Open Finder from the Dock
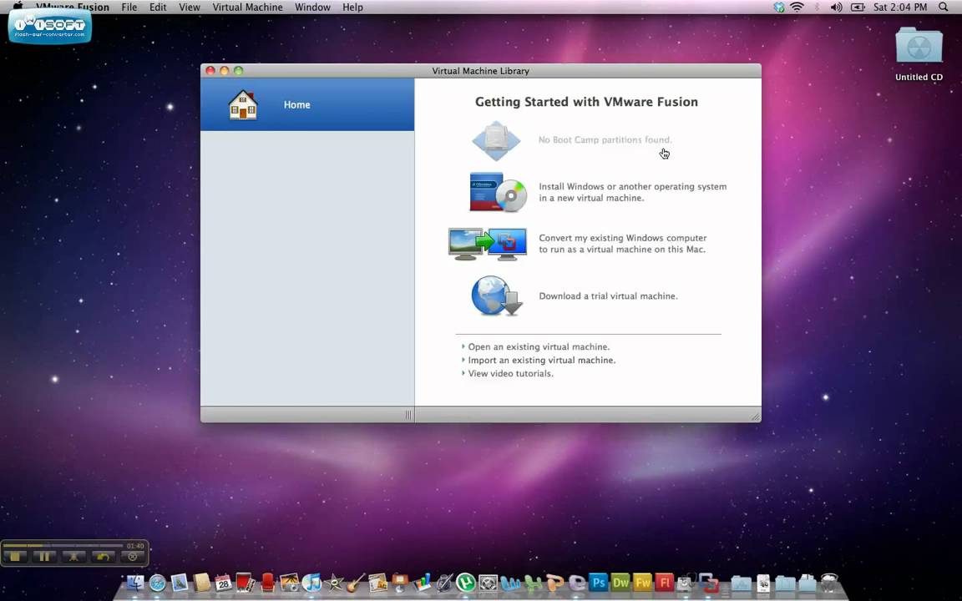 (135, 583)
